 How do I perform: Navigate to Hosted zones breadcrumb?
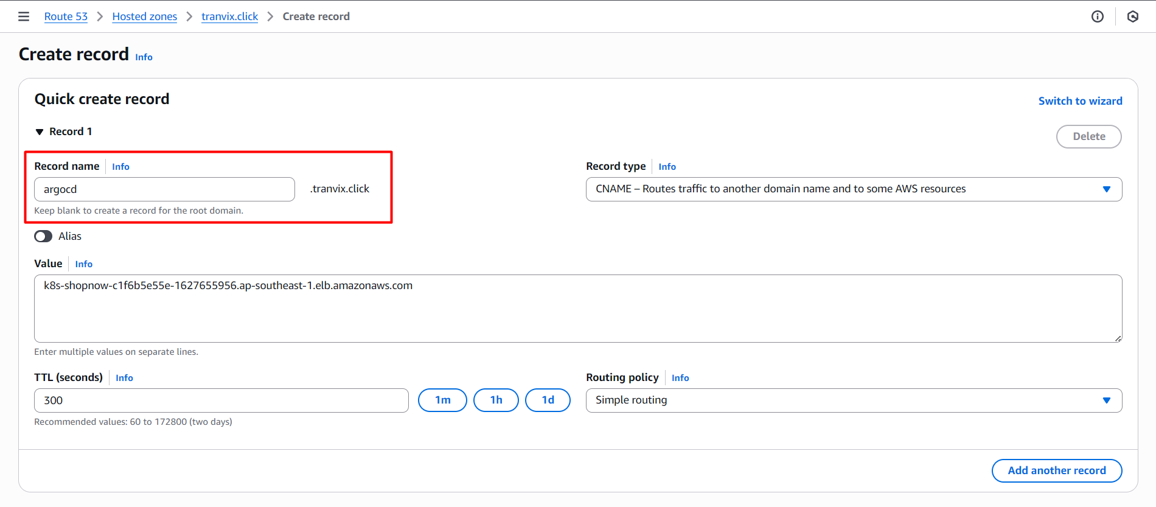144,16
